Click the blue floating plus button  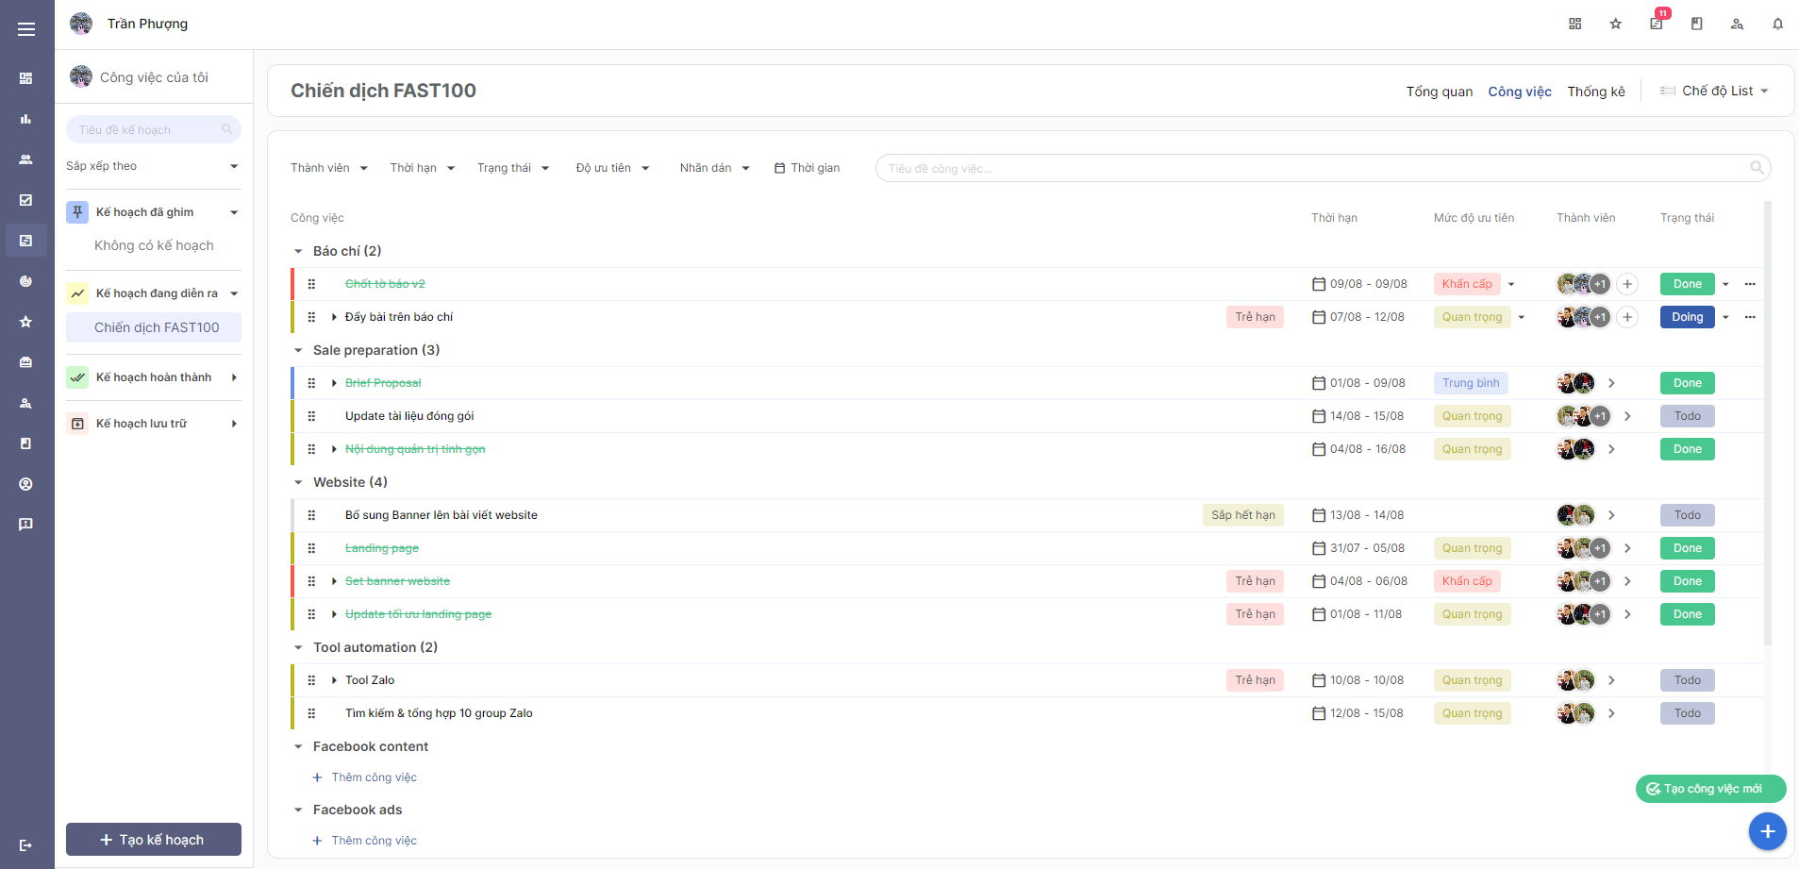1767,831
